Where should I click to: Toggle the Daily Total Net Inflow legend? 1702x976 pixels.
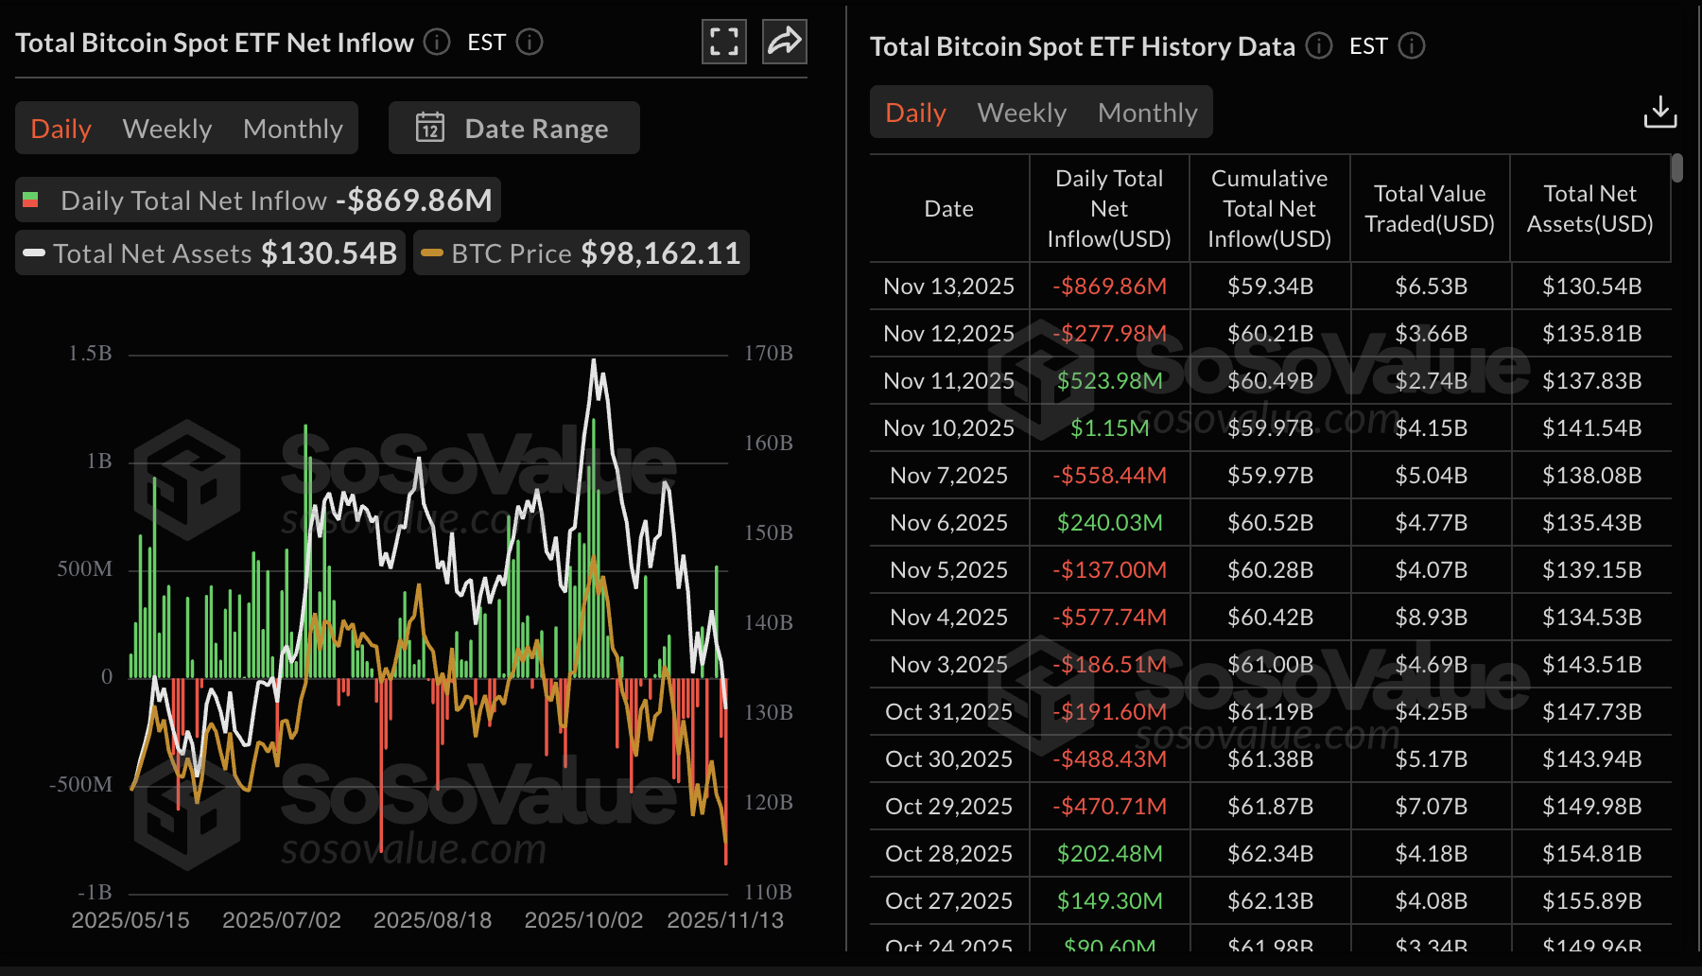pyautogui.click(x=257, y=200)
